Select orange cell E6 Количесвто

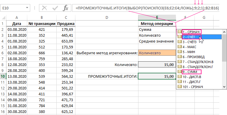tap(157, 53)
